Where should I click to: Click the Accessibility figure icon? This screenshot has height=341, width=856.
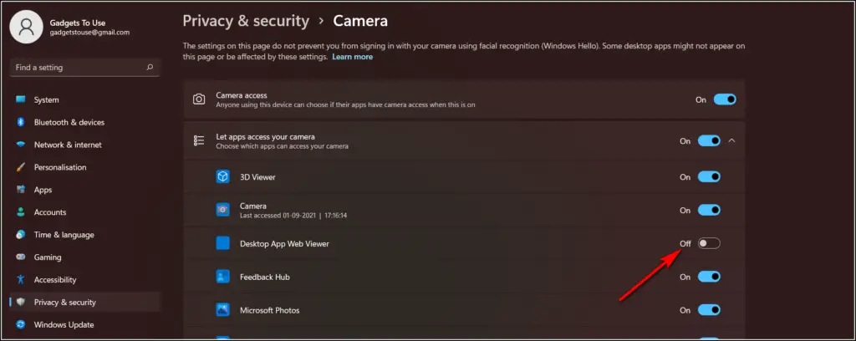[x=21, y=279]
